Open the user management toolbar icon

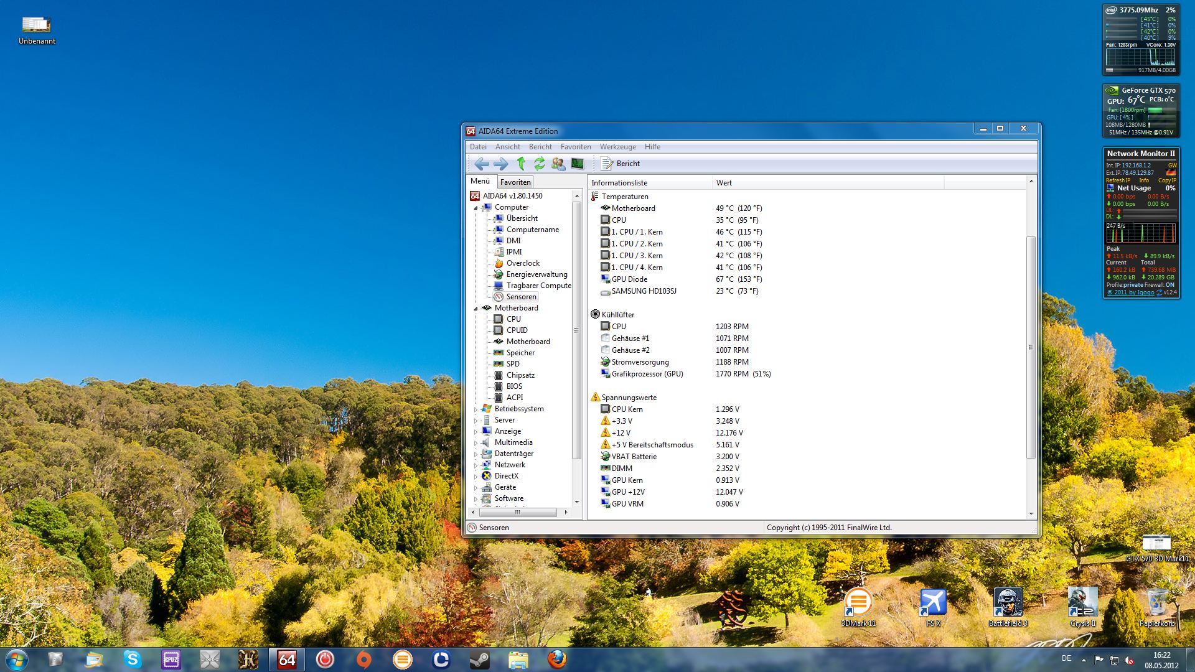pos(558,164)
